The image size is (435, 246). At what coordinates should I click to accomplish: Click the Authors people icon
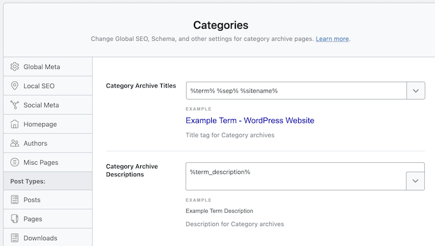[x=15, y=143]
